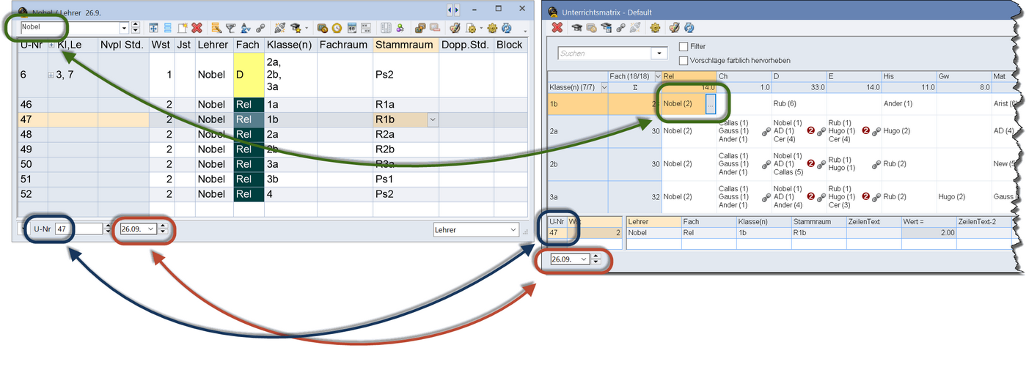1026x389 pixels.
Task: Enable Vorschläge farblich hervorheben checkbox
Action: 684,60
